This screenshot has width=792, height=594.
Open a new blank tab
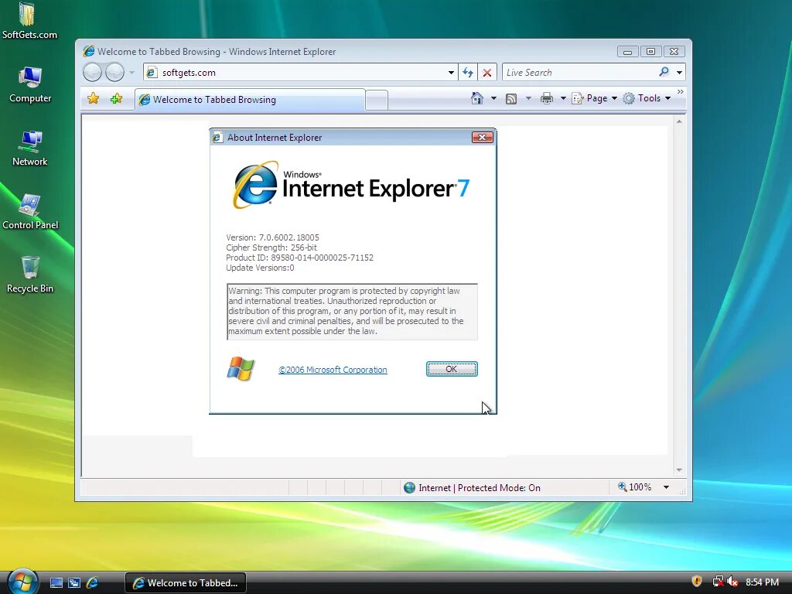(377, 100)
